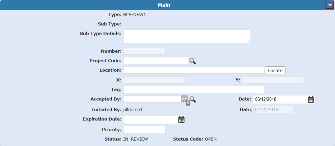
Task: Click into the Project Code input
Action: click(155, 61)
